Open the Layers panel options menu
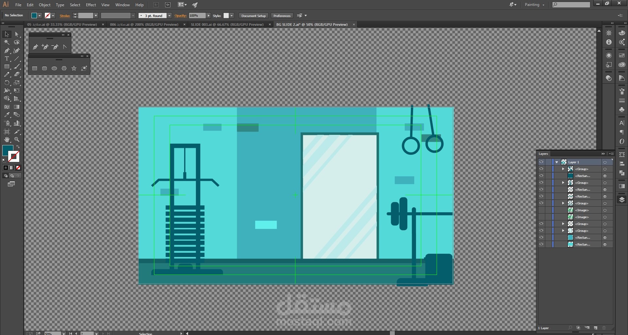 tap(611, 153)
